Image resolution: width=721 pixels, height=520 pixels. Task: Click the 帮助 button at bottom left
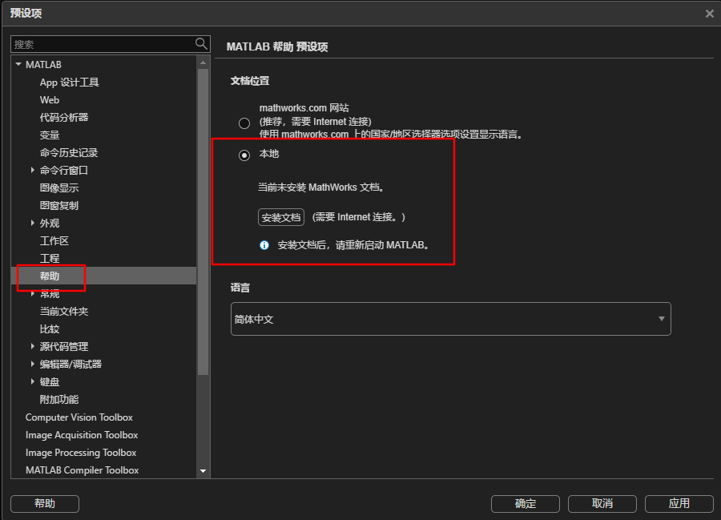[x=45, y=503]
